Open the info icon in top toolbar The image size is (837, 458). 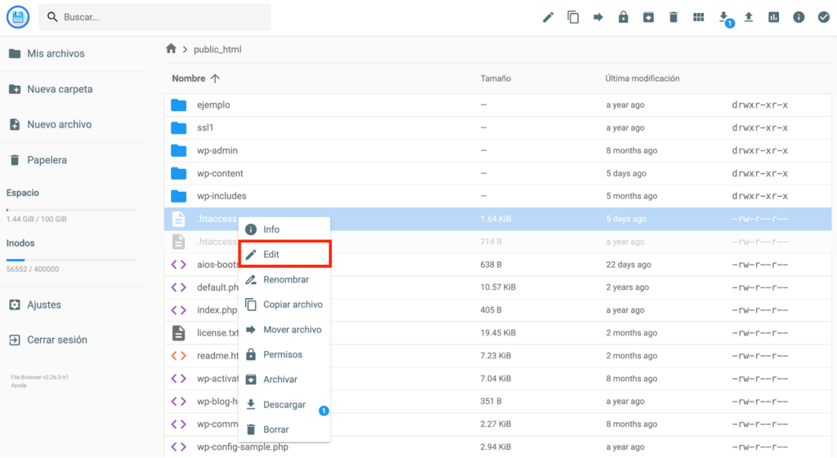tap(799, 17)
